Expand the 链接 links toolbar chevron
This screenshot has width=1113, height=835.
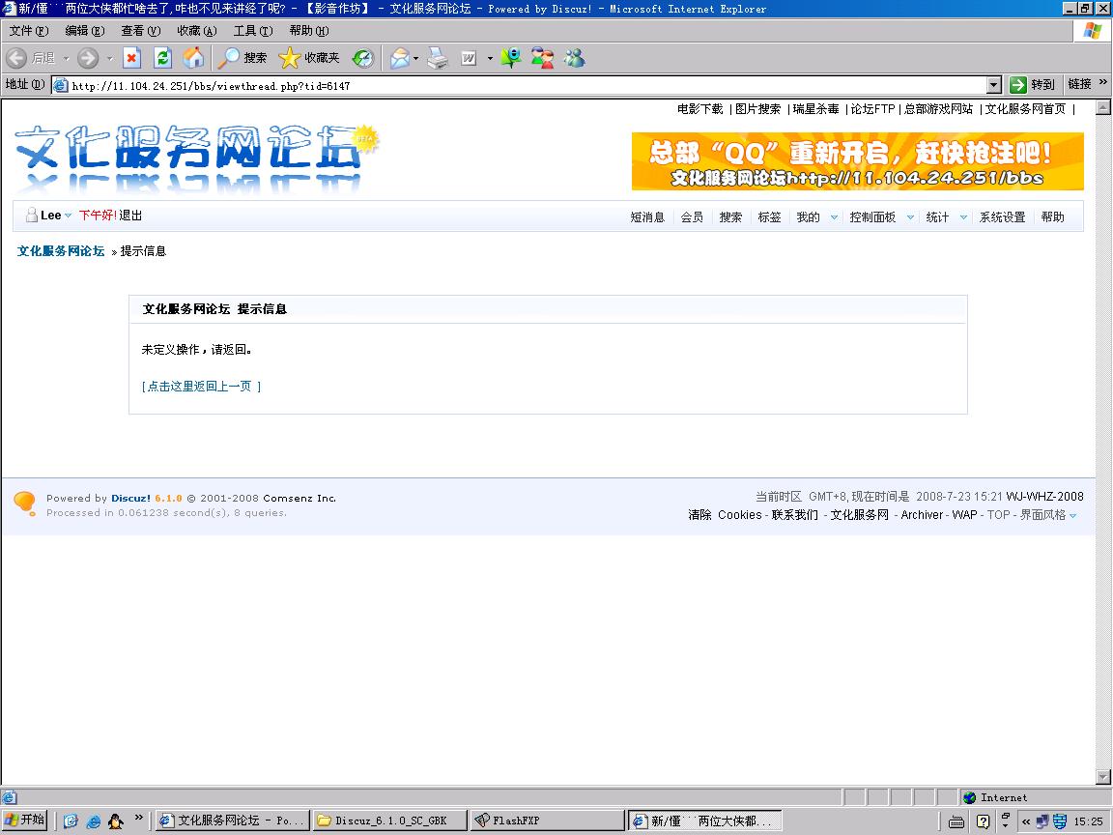(1102, 83)
